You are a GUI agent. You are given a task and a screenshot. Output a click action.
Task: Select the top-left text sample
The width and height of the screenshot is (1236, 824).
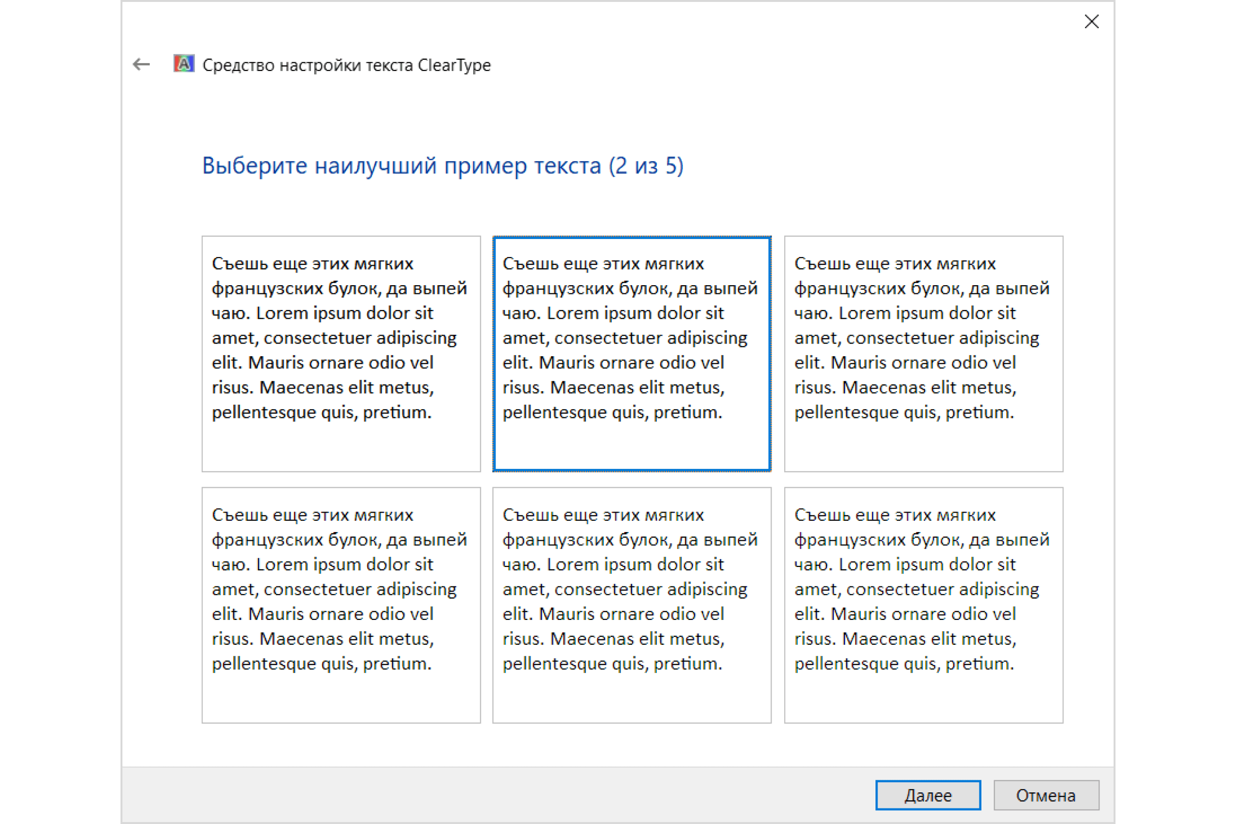[x=341, y=354]
